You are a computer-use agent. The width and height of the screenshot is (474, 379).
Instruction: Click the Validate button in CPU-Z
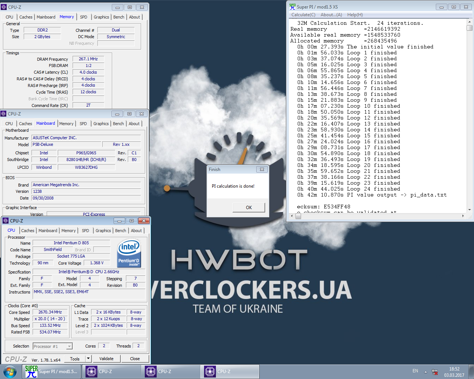(106, 359)
